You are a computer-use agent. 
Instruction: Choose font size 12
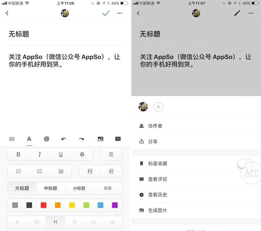click(x=74, y=222)
